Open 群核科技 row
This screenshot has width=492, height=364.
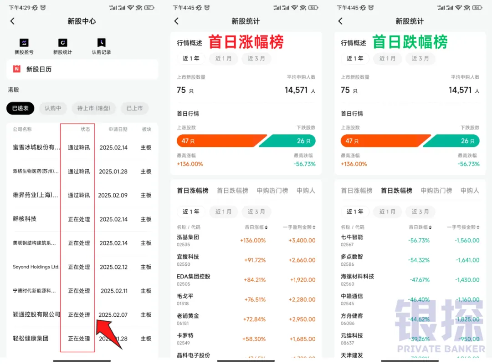(82, 219)
